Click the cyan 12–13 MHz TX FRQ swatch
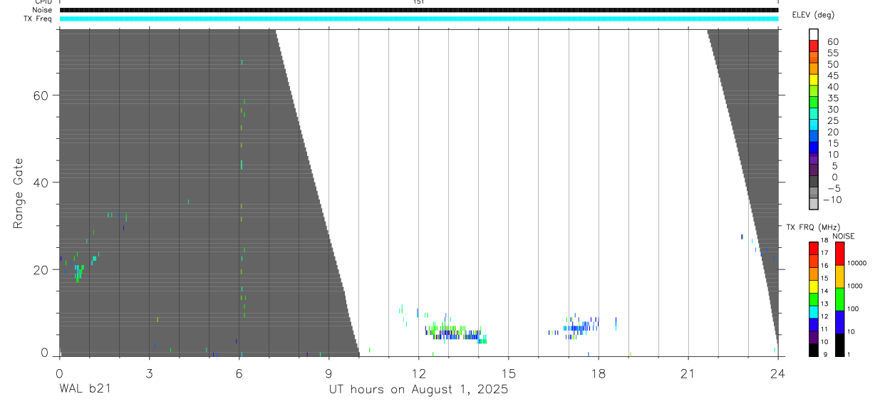 (813, 311)
